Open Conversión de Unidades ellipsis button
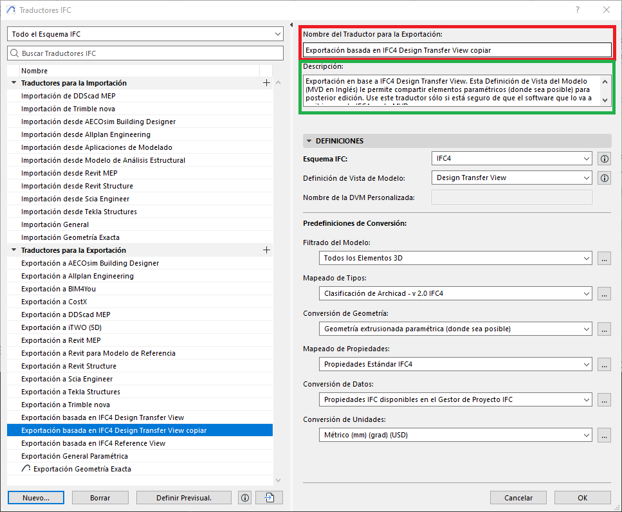The width and height of the screenshot is (622, 512). coord(604,435)
